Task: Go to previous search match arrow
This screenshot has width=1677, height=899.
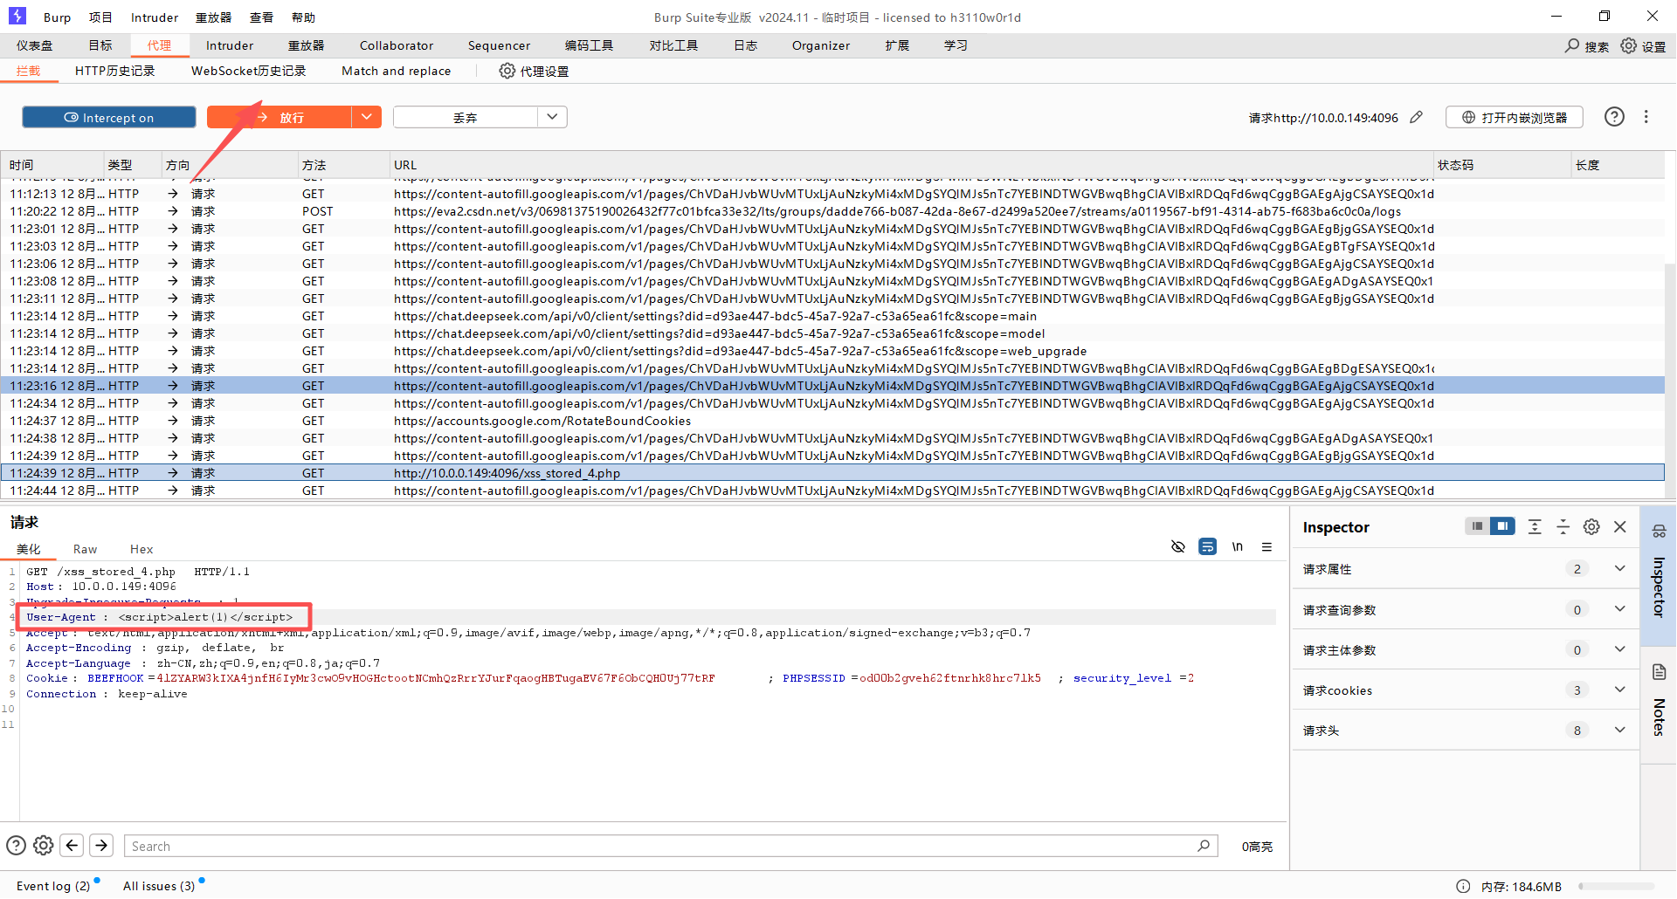Action: pyautogui.click(x=72, y=846)
